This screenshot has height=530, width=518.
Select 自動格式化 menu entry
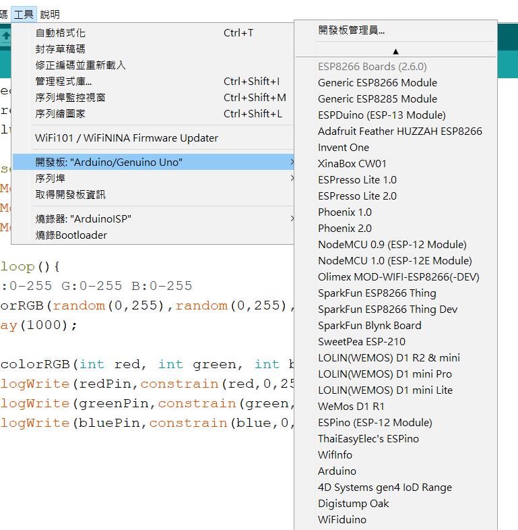coord(153,33)
